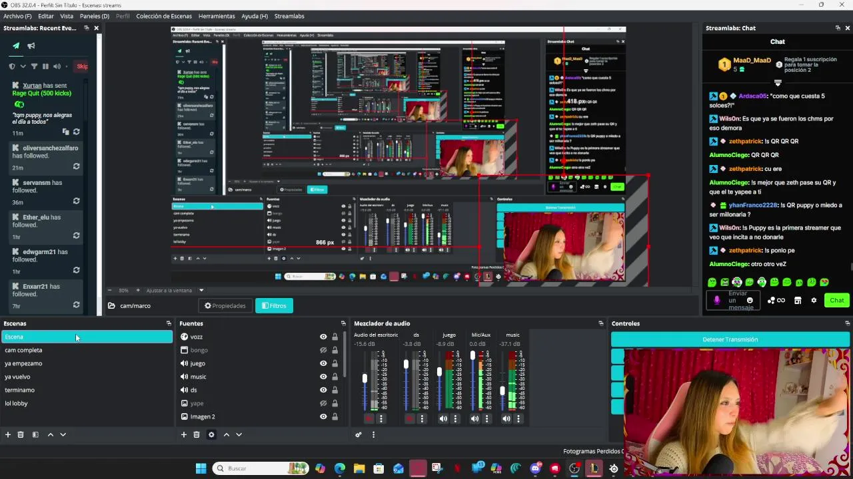Select the ya vuelvo scene
This screenshot has height=479, width=853.
coord(87,377)
